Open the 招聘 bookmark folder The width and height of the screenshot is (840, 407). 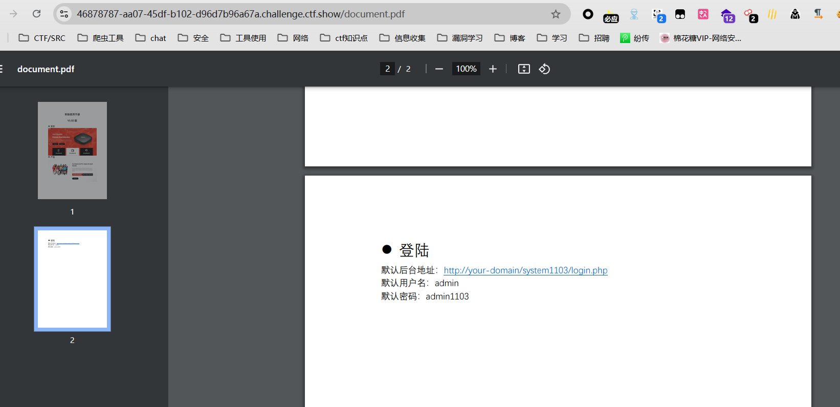pyautogui.click(x=594, y=38)
